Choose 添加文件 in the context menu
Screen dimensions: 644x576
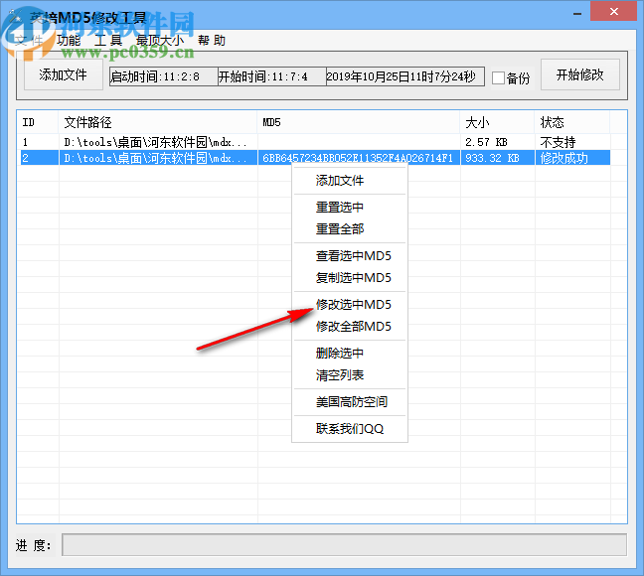point(340,180)
